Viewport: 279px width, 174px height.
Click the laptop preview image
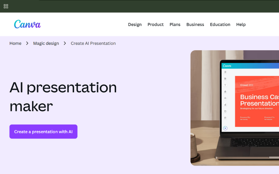click(x=235, y=108)
